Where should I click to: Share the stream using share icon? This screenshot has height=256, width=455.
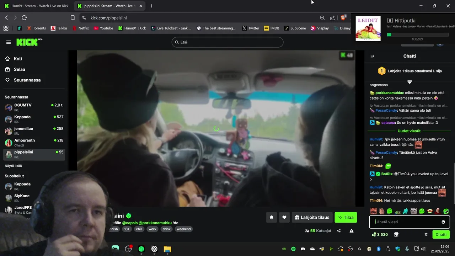(x=339, y=231)
